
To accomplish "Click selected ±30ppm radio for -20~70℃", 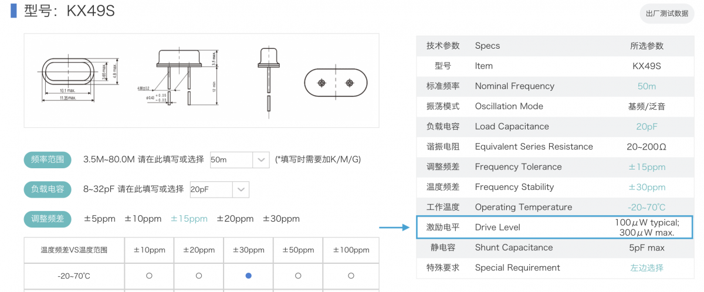I will coord(248,276).
